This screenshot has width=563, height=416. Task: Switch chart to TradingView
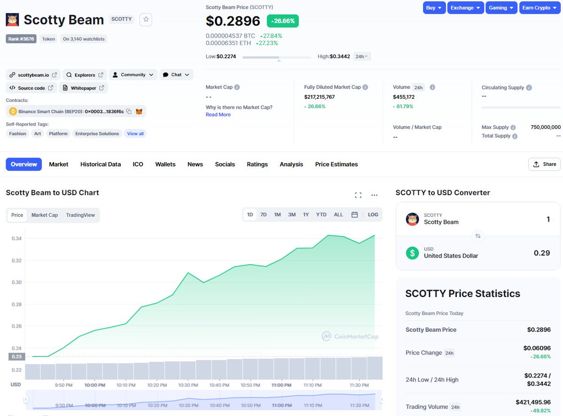click(x=80, y=215)
